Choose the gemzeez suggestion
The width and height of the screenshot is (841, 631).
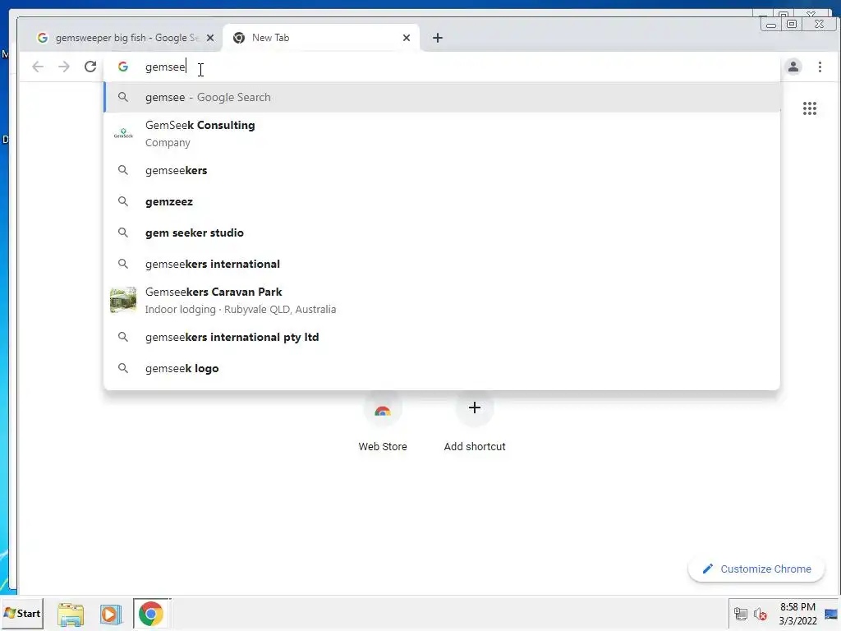pos(442,202)
